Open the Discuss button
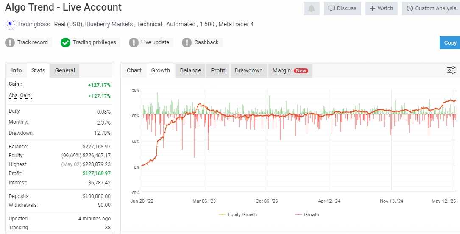The height and width of the screenshot is (234, 460). click(343, 8)
